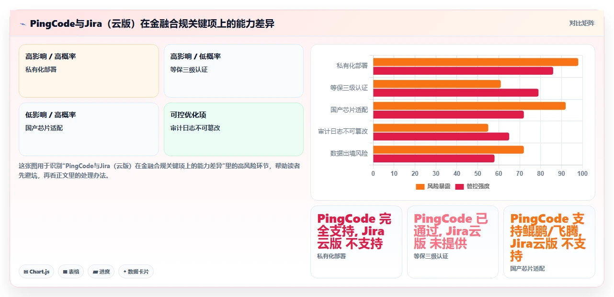Click 等保三级认证 text in the matrix card
This screenshot has width=614, height=297.
click(189, 70)
